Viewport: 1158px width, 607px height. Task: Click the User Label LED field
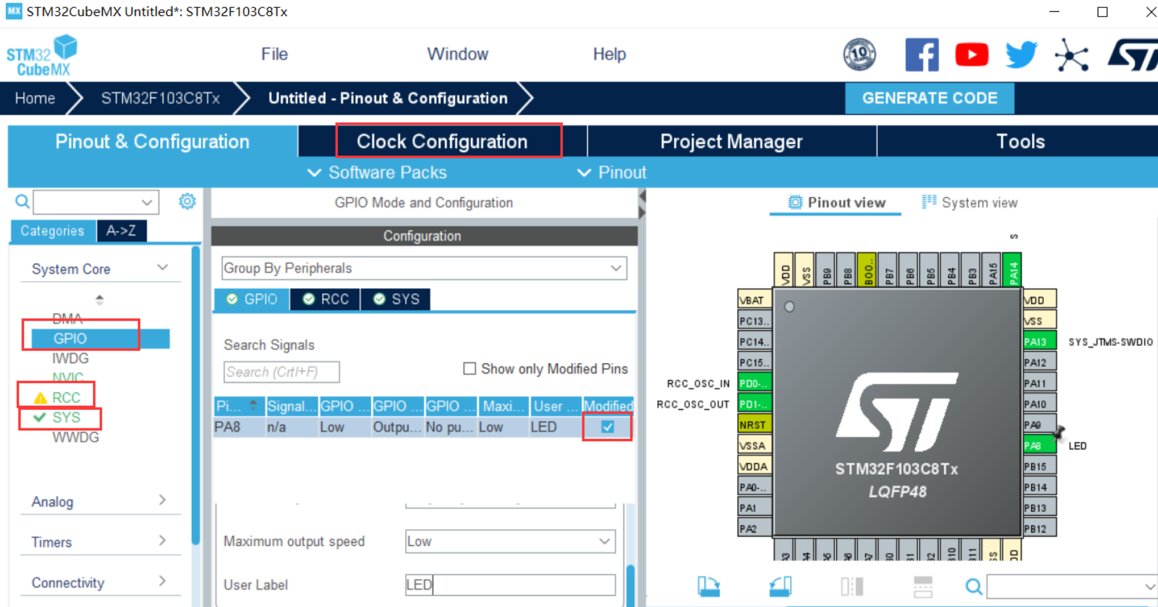point(510,585)
